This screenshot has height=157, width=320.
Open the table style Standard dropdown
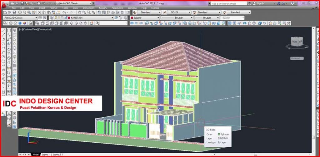pyautogui.click(x=209, y=12)
